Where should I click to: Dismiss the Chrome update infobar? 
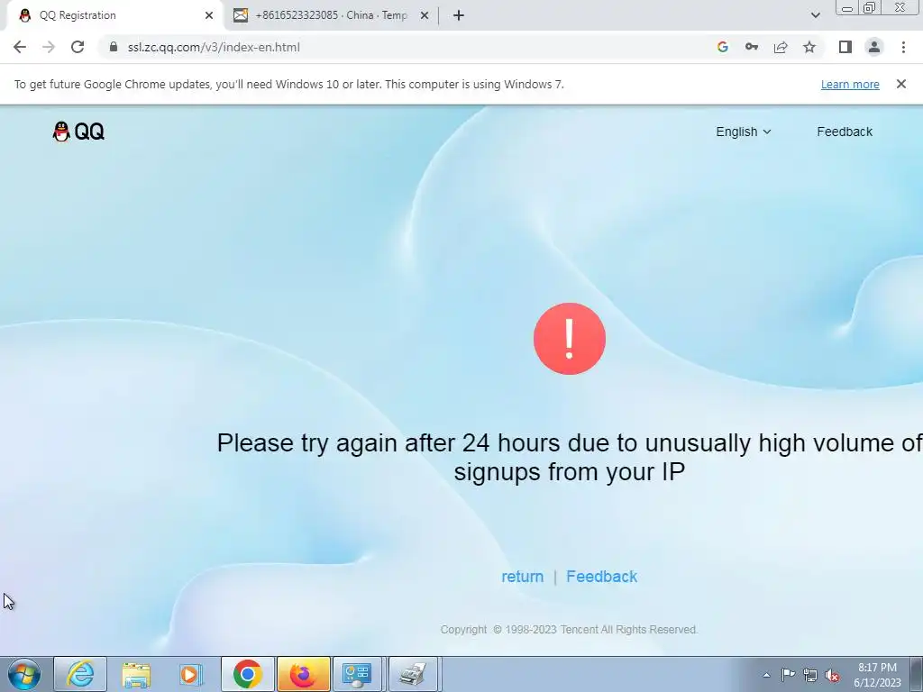901,84
